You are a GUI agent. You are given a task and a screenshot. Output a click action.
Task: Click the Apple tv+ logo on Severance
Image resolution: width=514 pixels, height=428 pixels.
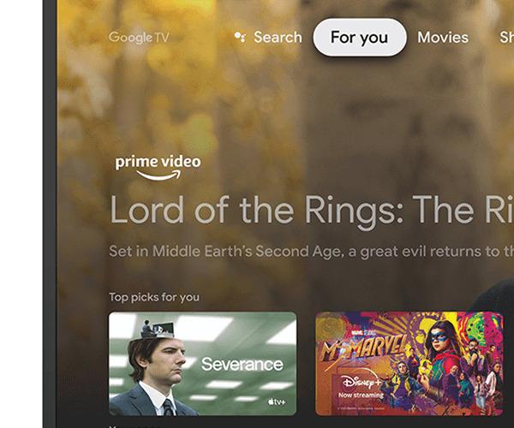tap(277, 401)
